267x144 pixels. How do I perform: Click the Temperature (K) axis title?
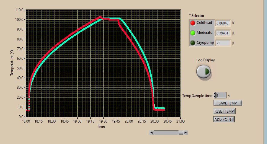click(11, 63)
